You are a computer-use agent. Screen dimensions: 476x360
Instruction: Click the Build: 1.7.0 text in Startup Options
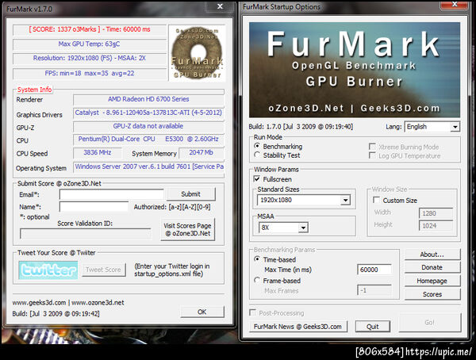tap(301, 127)
